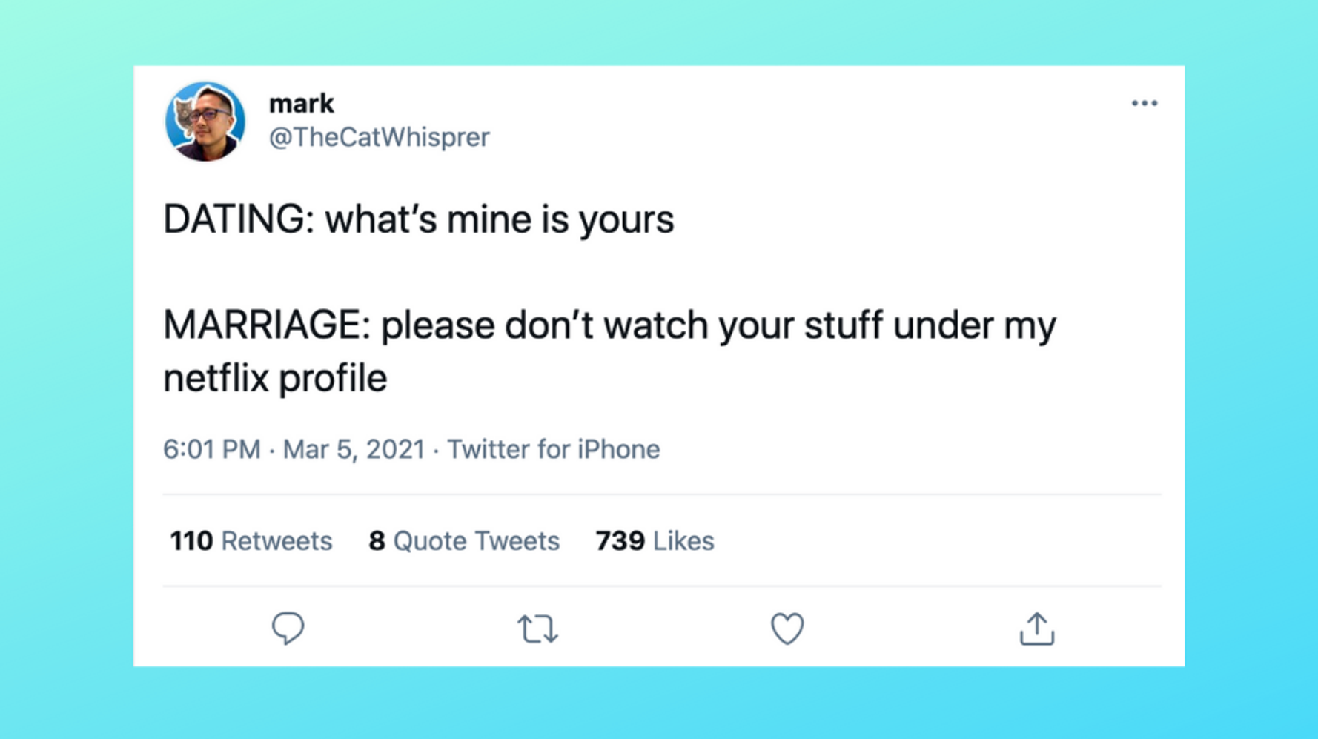Viewport: 1318px width, 739px height.
Task: Click the word "DATING:" in the tweet
Action: click(x=234, y=220)
